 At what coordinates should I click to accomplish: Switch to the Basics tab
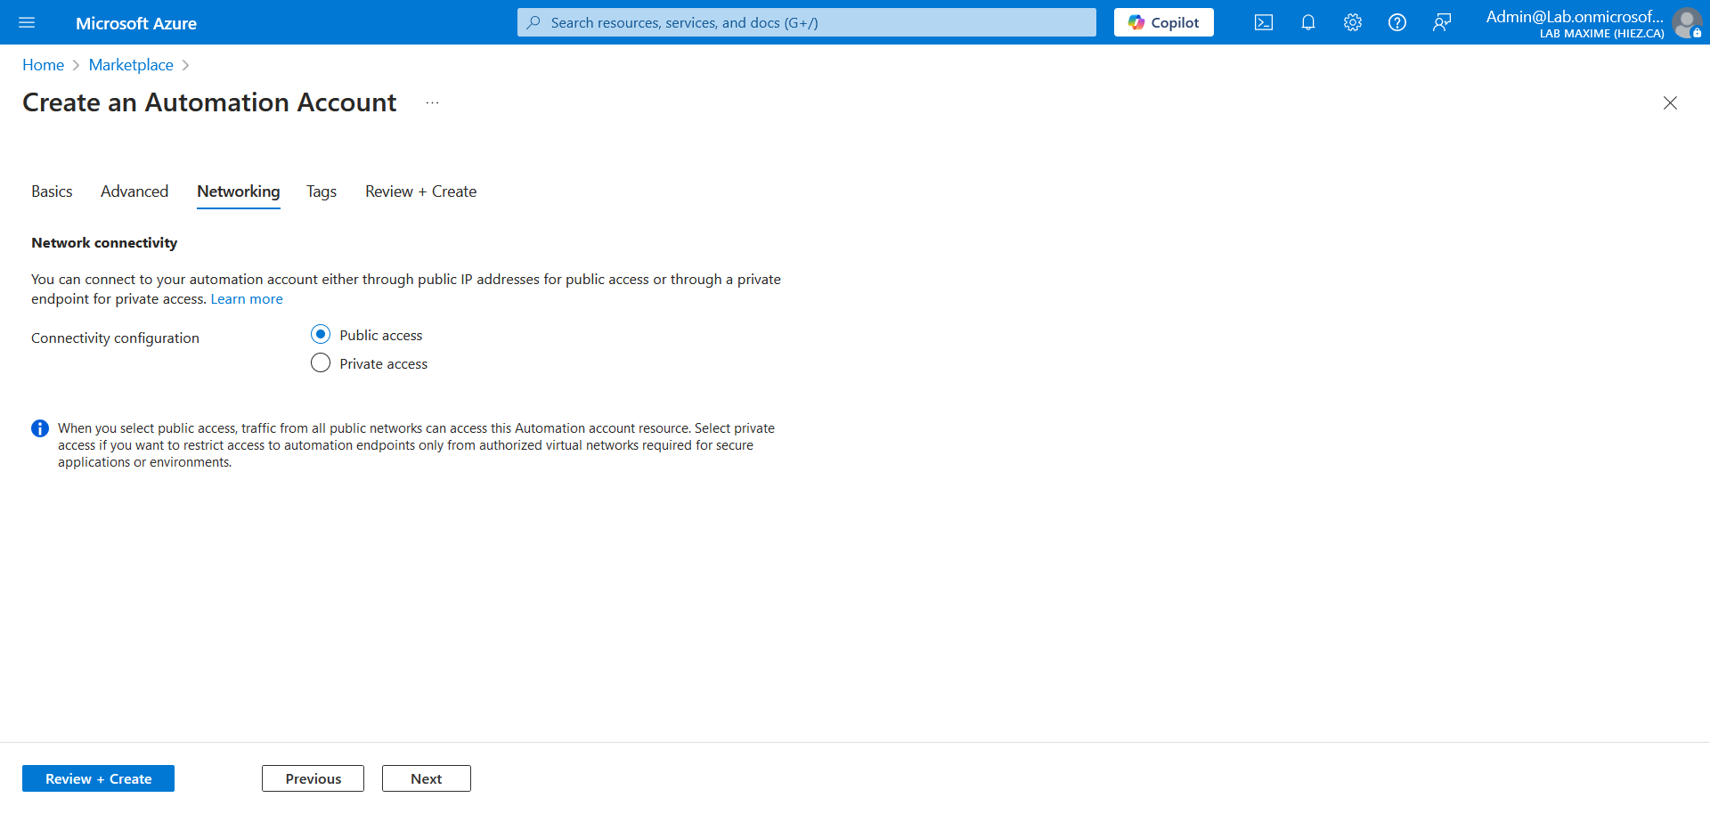click(x=52, y=191)
